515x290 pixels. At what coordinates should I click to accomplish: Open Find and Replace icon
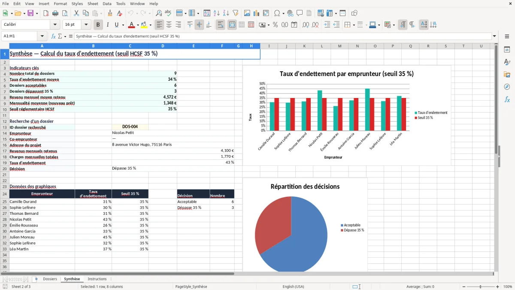click(x=159, y=13)
